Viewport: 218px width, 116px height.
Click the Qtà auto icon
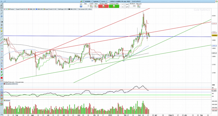tap(139, 6)
